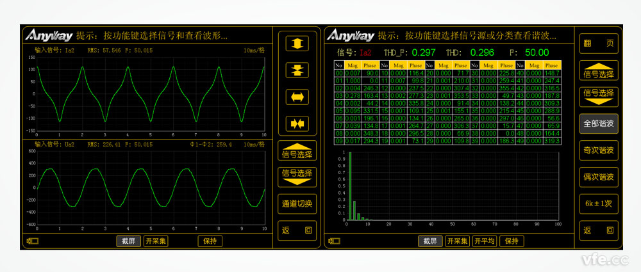This screenshot has width=641, height=272.
Task: Select previous signal with 信号选择 up in waveform panel
Action: click(297, 152)
